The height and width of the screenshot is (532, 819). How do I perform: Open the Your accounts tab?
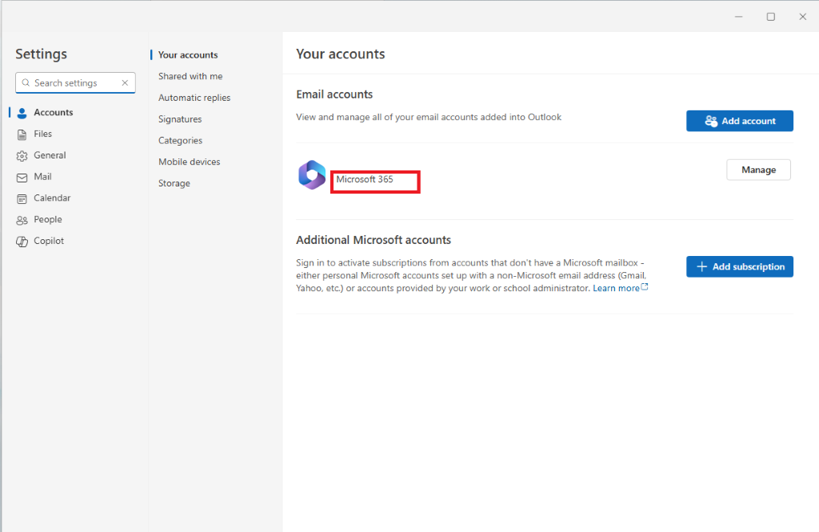(188, 55)
